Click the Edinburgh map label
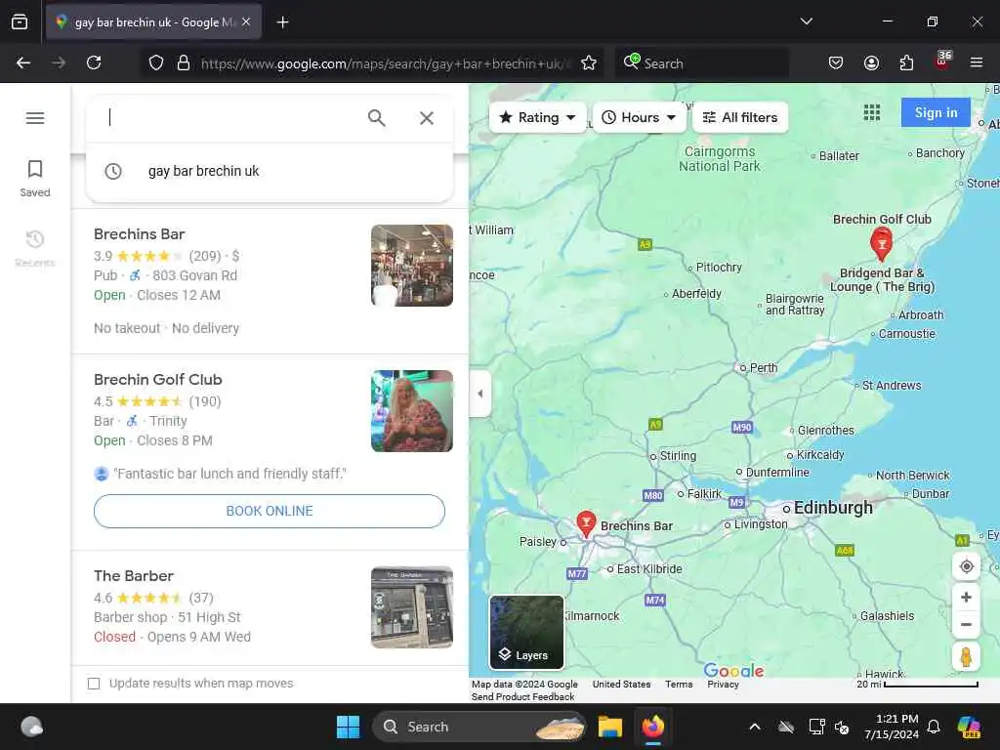This screenshot has height=750, width=1000. [833, 508]
